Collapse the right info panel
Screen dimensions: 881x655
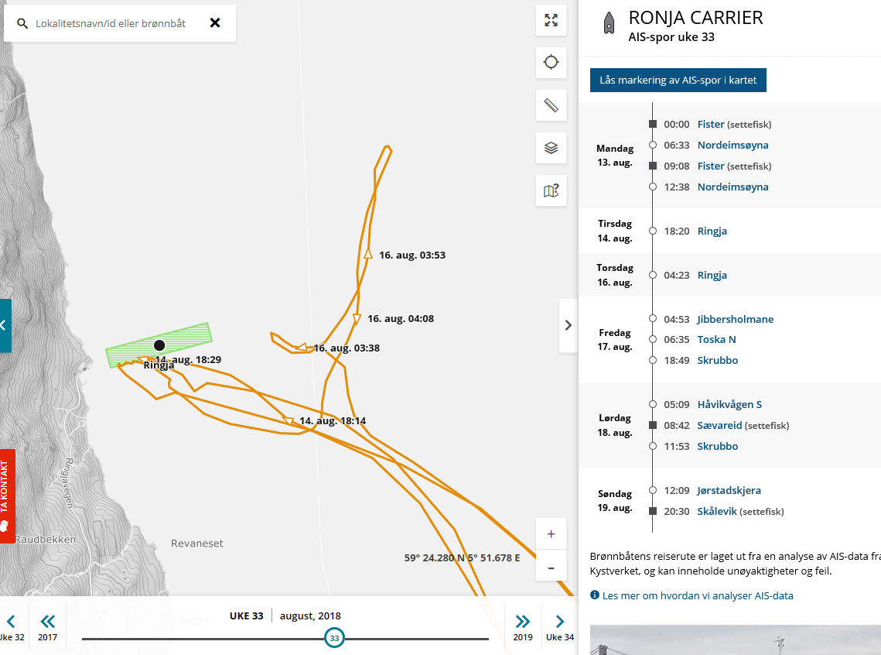pos(569,325)
